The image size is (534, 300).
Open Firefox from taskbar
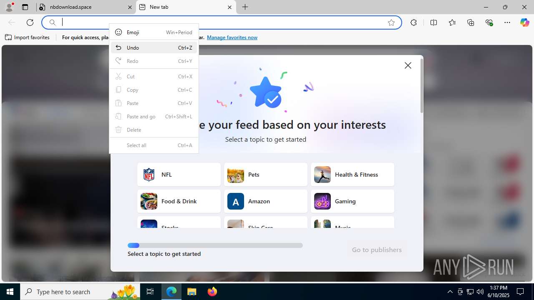pos(212,292)
